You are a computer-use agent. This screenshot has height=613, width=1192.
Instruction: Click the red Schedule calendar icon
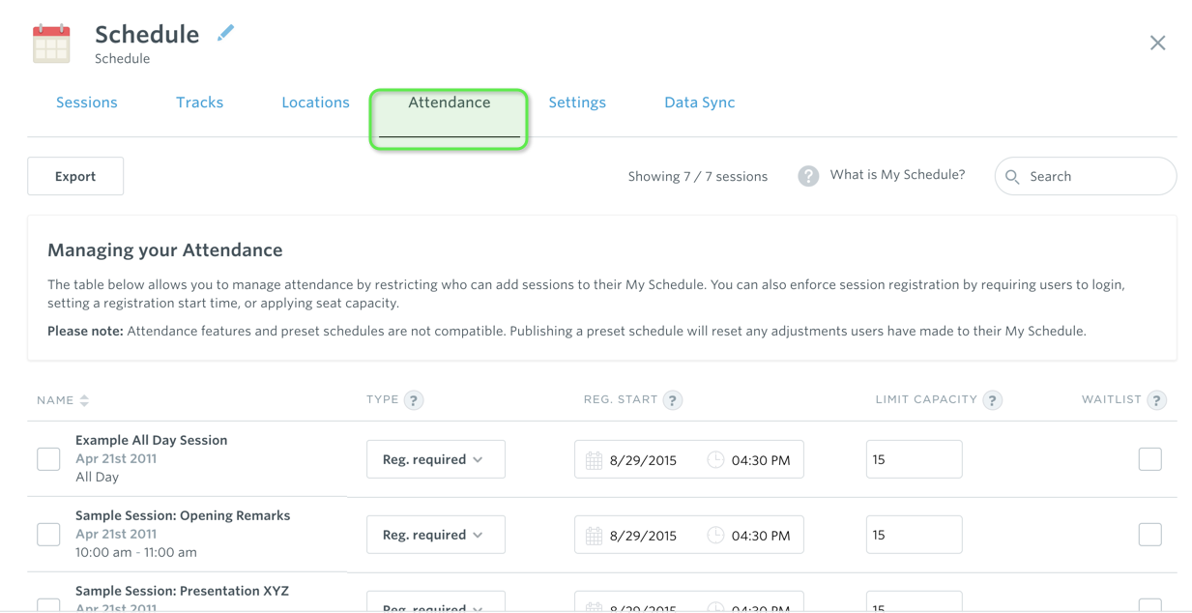pos(51,44)
